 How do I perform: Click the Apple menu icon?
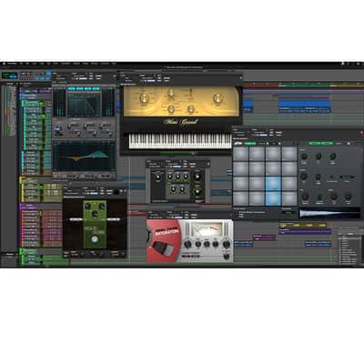[5, 64]
